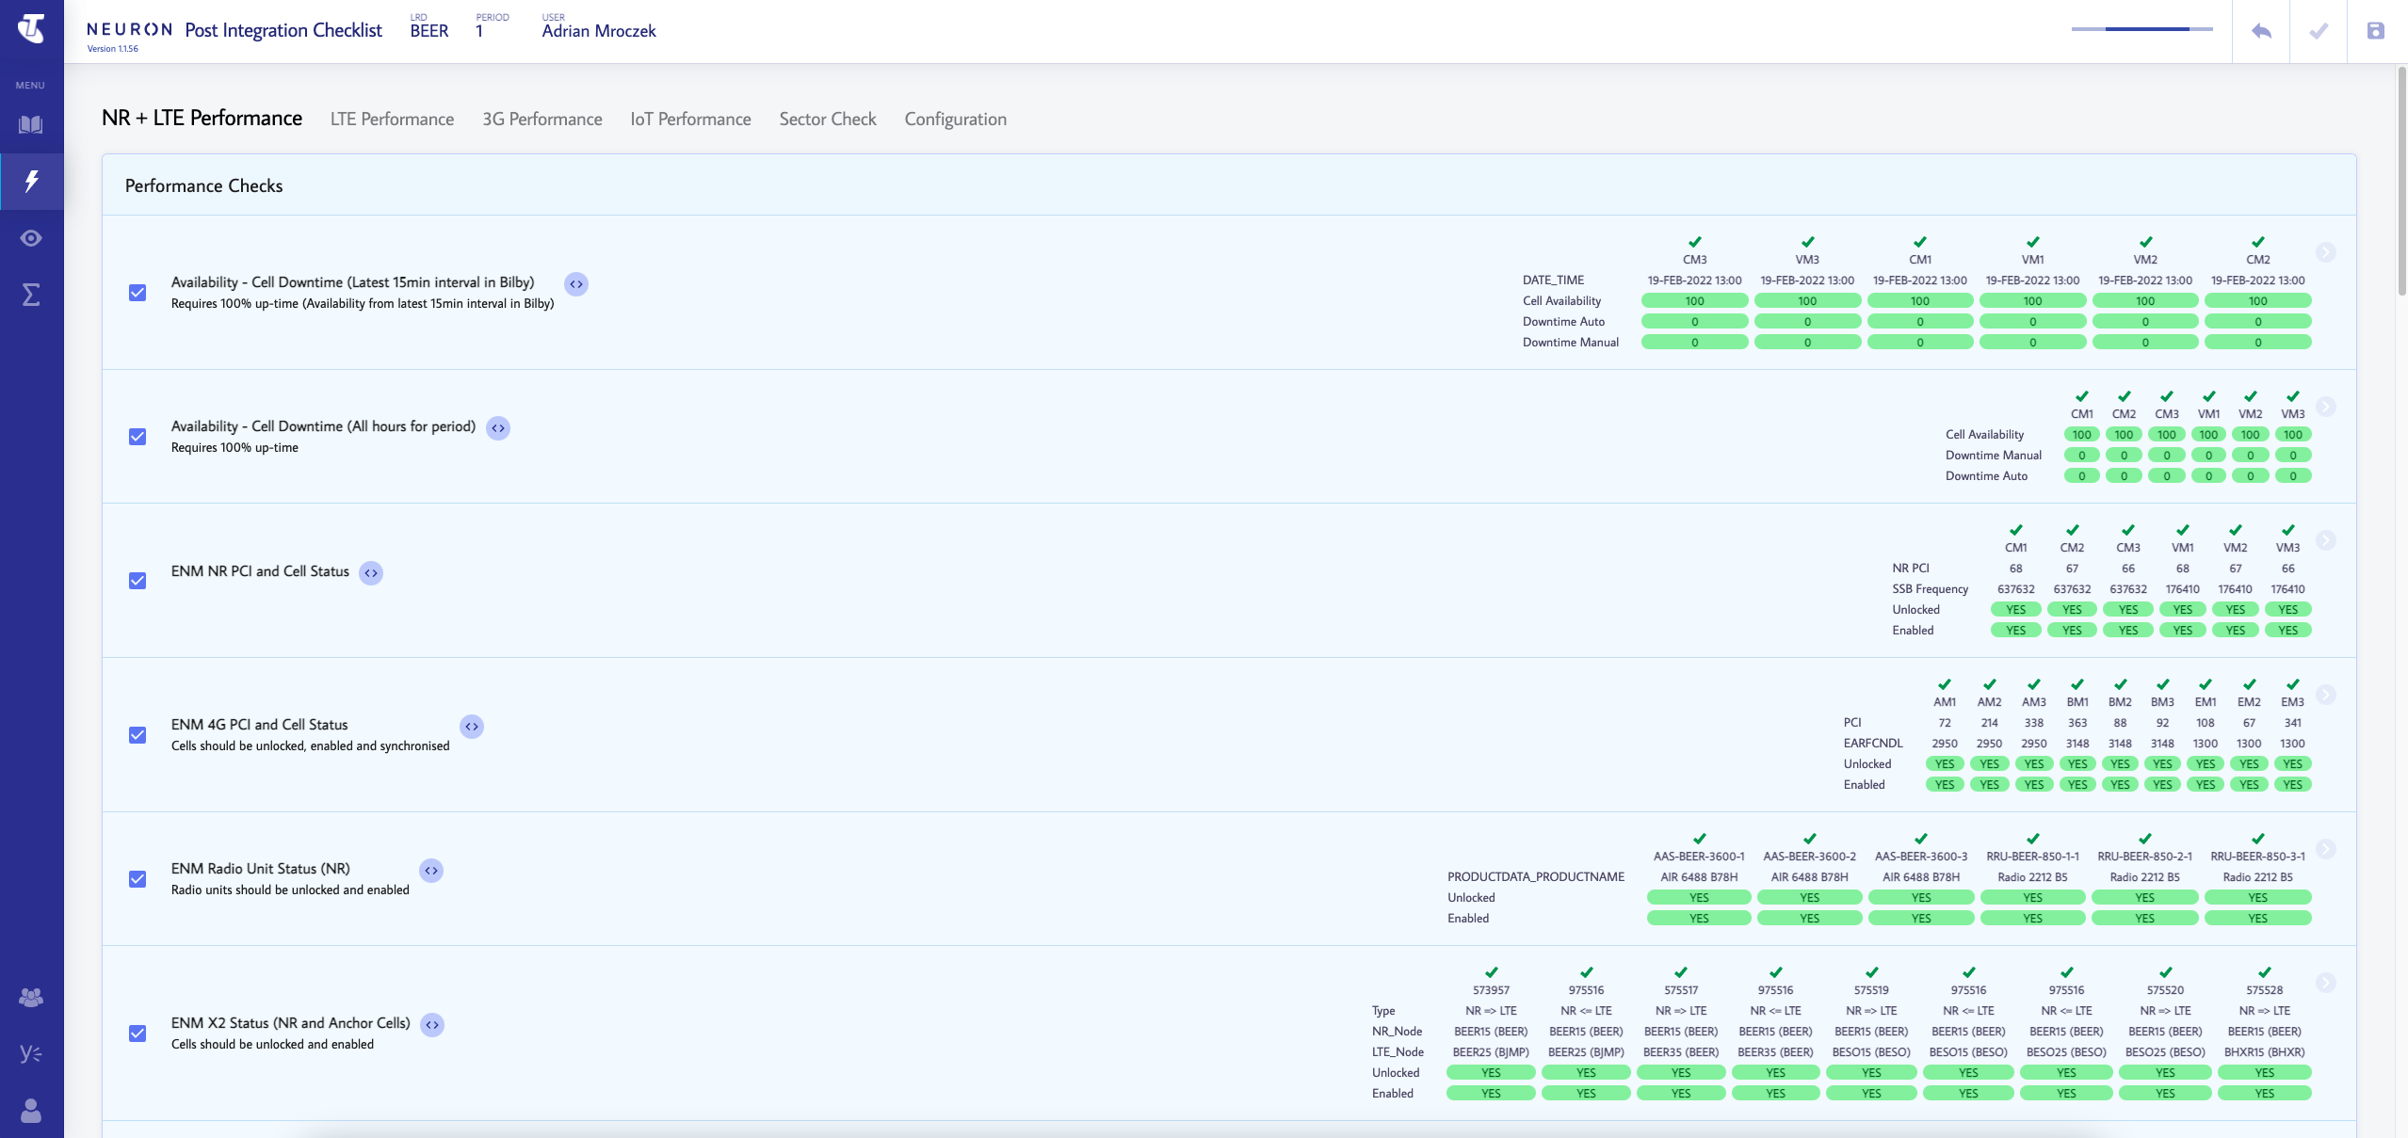Click the Version 1.1.56 text
This screenshot has height=1138, width=2408.
[x=112, y=49]
